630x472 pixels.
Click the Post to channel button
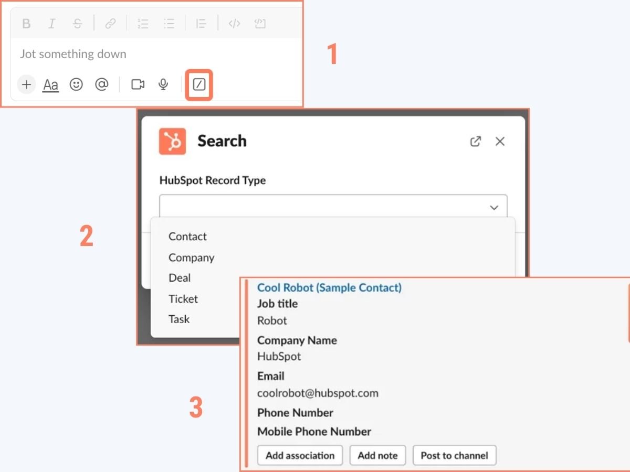[455, 455]
